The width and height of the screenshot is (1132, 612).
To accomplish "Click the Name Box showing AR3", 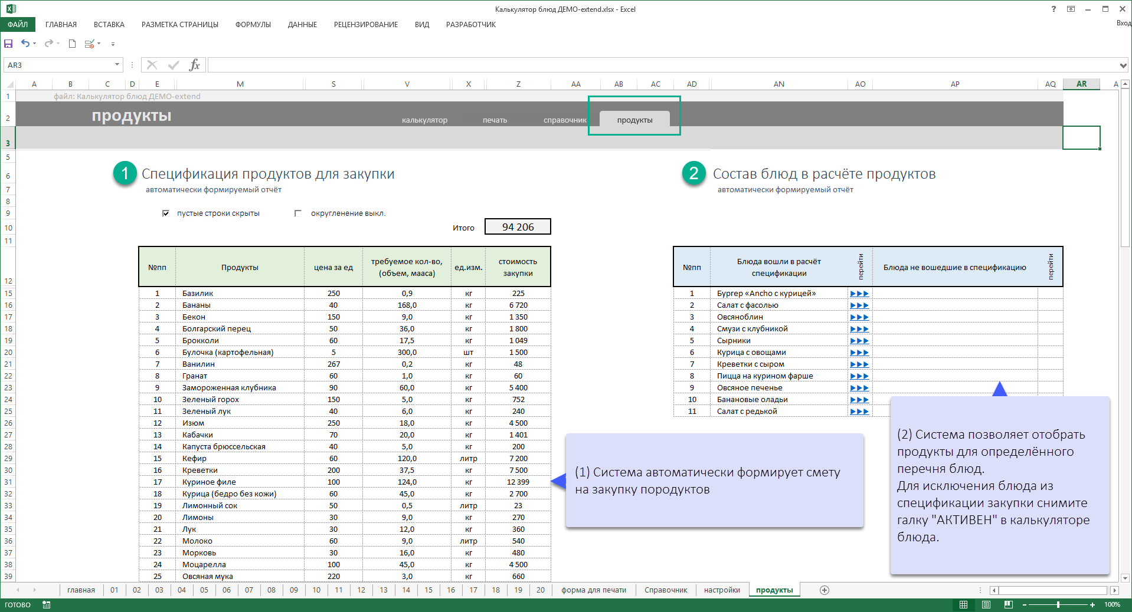I will 59,65.
